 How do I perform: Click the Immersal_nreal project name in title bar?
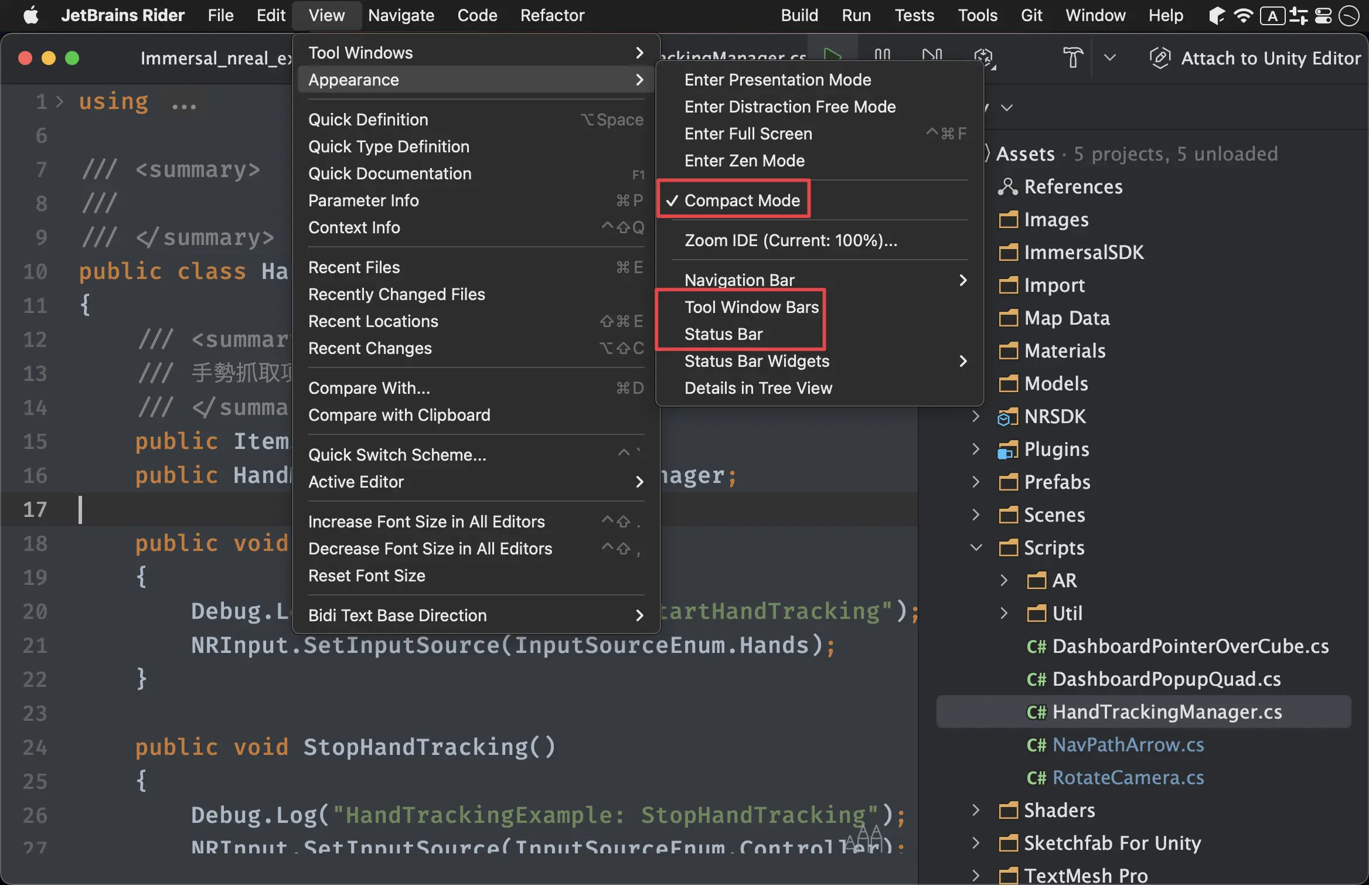pyautogui.click(x=216, y=58)
